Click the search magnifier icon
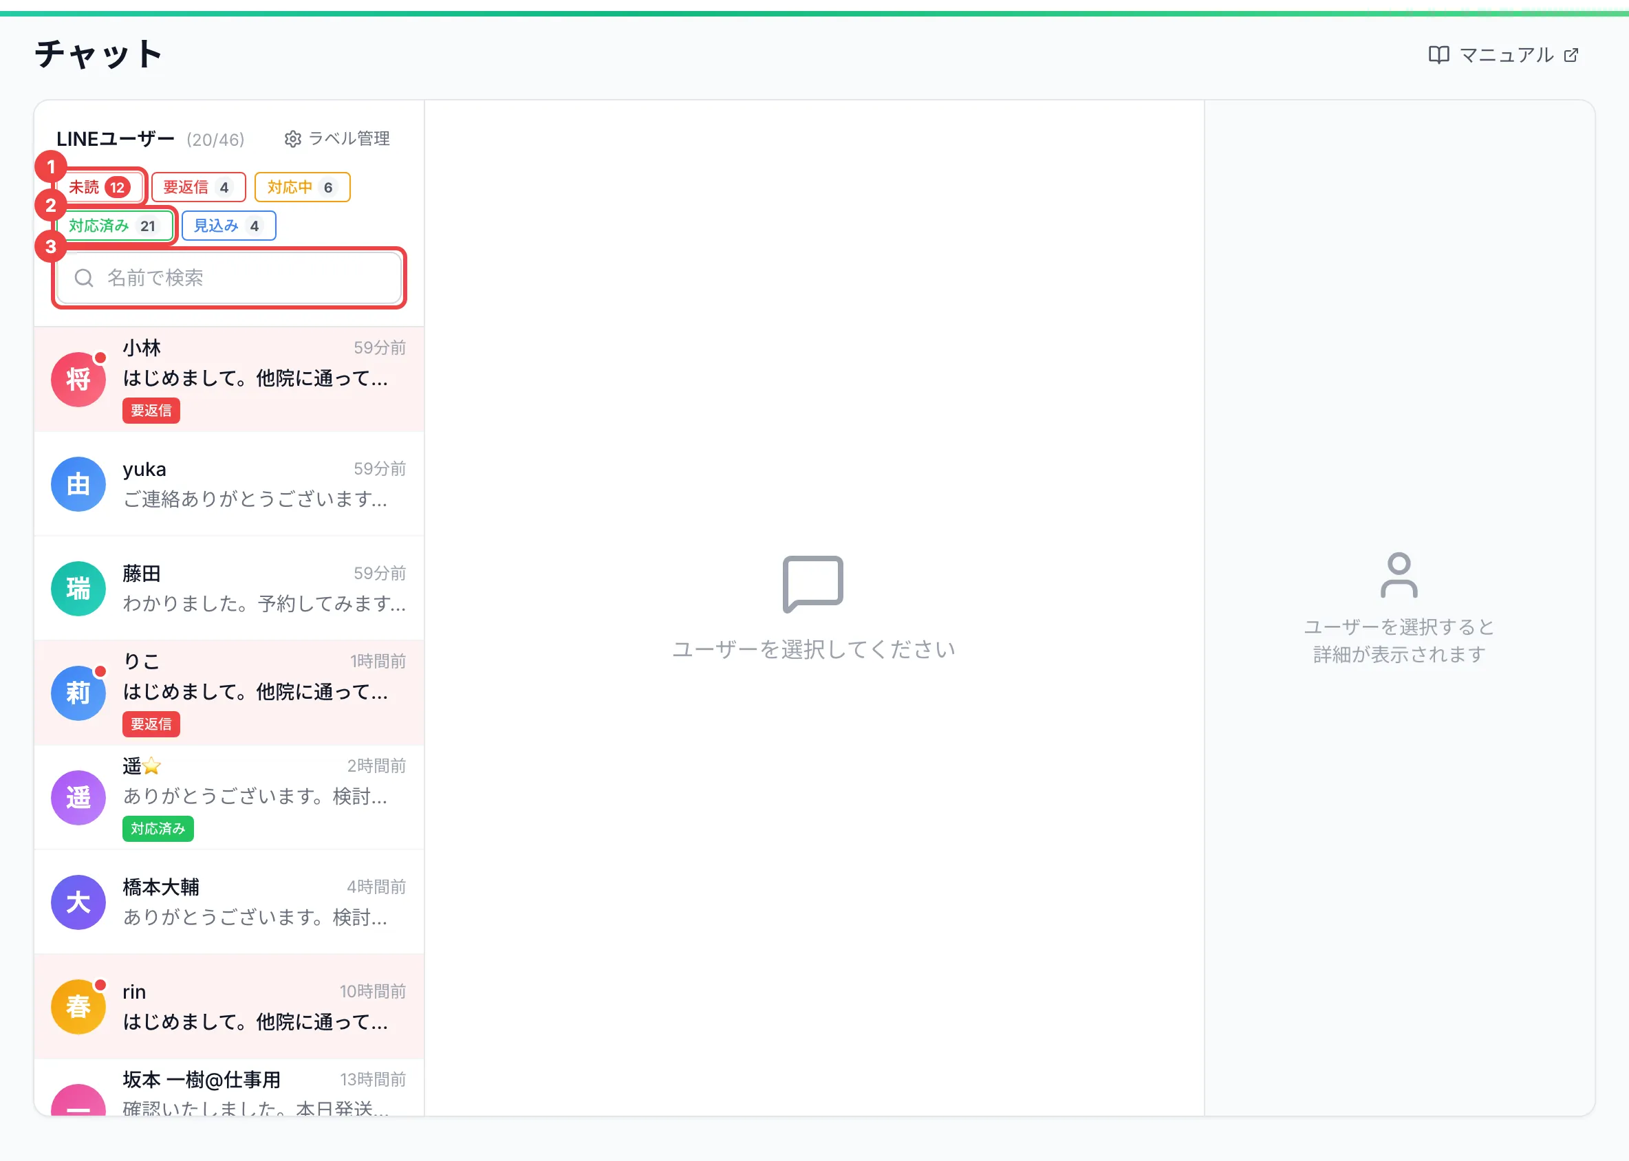 point(84,278)
